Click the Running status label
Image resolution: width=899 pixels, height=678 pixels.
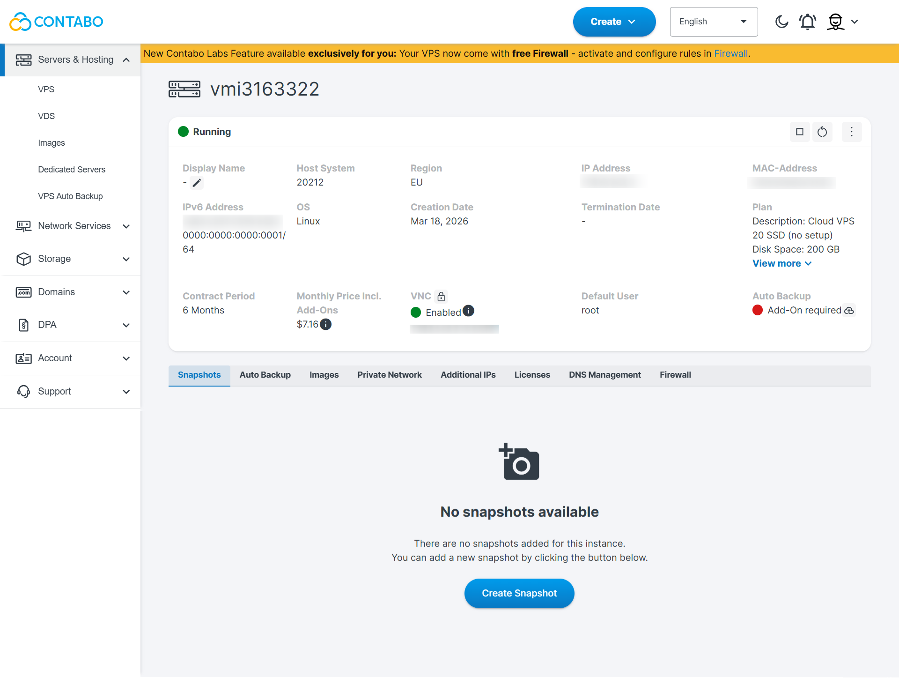(x=212, y=132)
